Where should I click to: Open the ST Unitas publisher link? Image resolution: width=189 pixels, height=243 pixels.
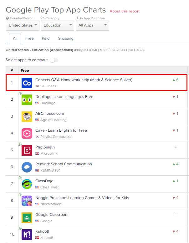[48, 86]
